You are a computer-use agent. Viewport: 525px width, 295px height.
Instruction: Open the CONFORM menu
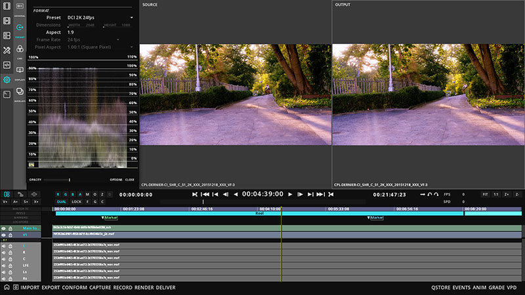pyautogui.click(x=74, y=287)
